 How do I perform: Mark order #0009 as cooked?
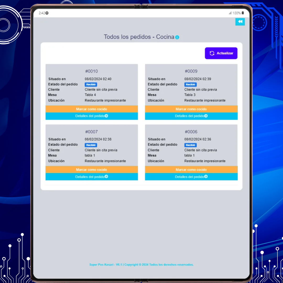[x=191, y=109]
